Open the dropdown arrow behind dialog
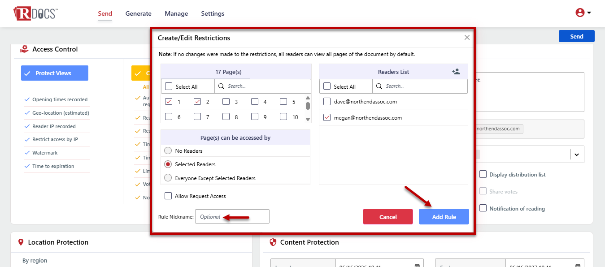This screenshot has height=267, width=605. coord(577,155)
